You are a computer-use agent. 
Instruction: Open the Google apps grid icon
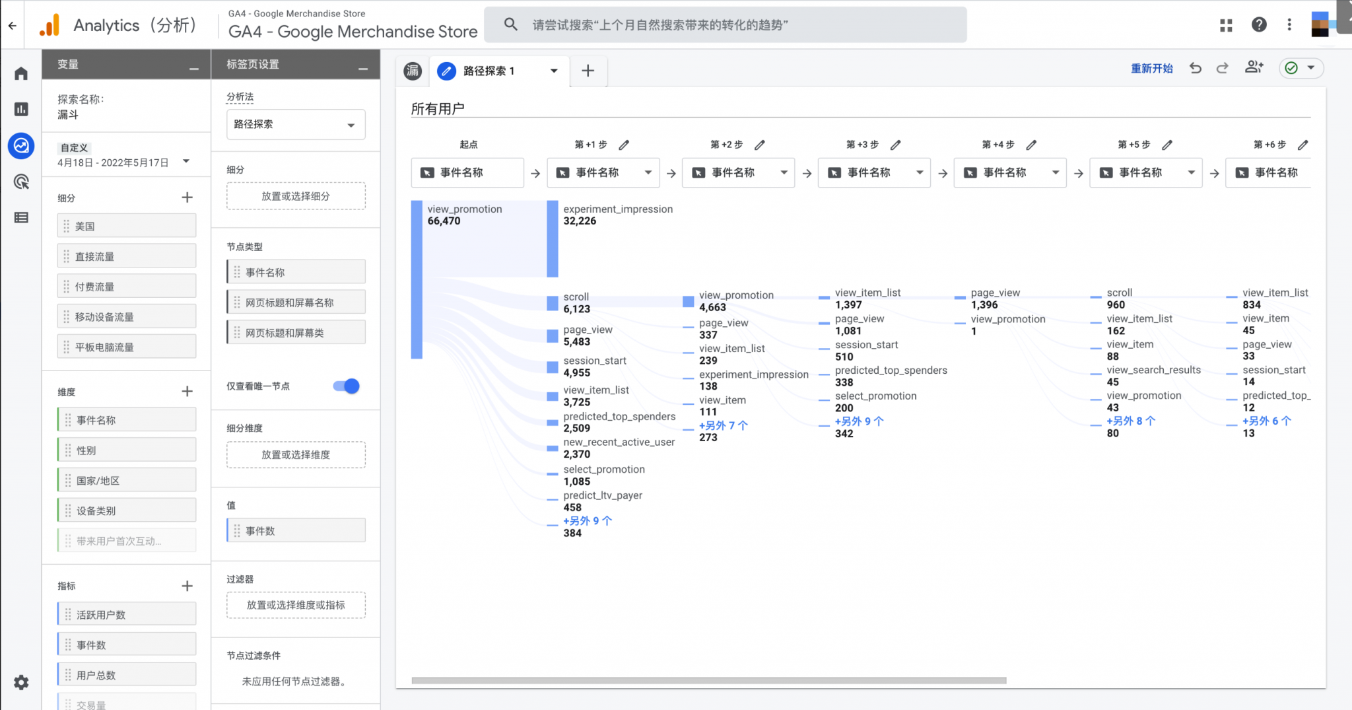click(1227, 24)
